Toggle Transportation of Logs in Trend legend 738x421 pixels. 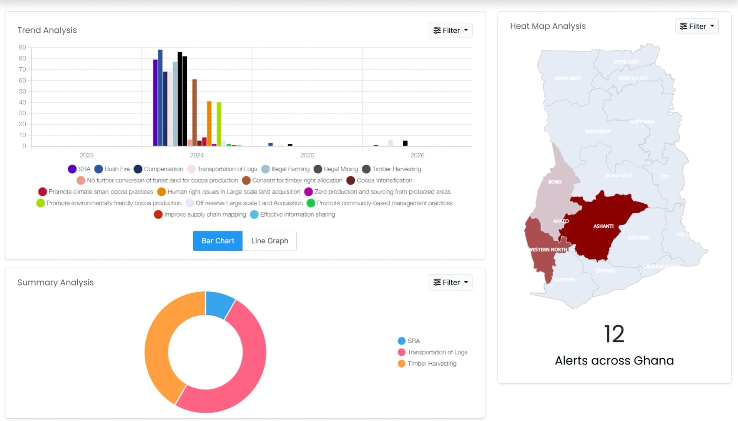(222, 169)
